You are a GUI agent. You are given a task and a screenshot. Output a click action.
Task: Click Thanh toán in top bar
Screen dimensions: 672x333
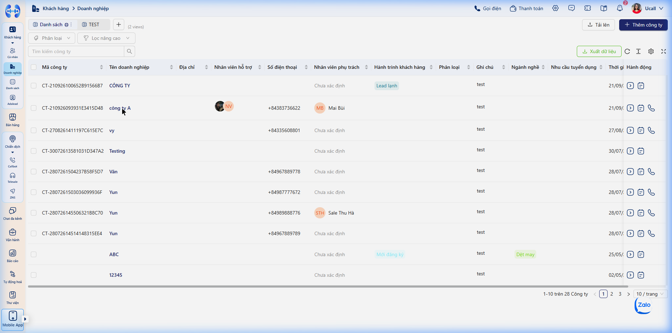click(x=526, y=8)
